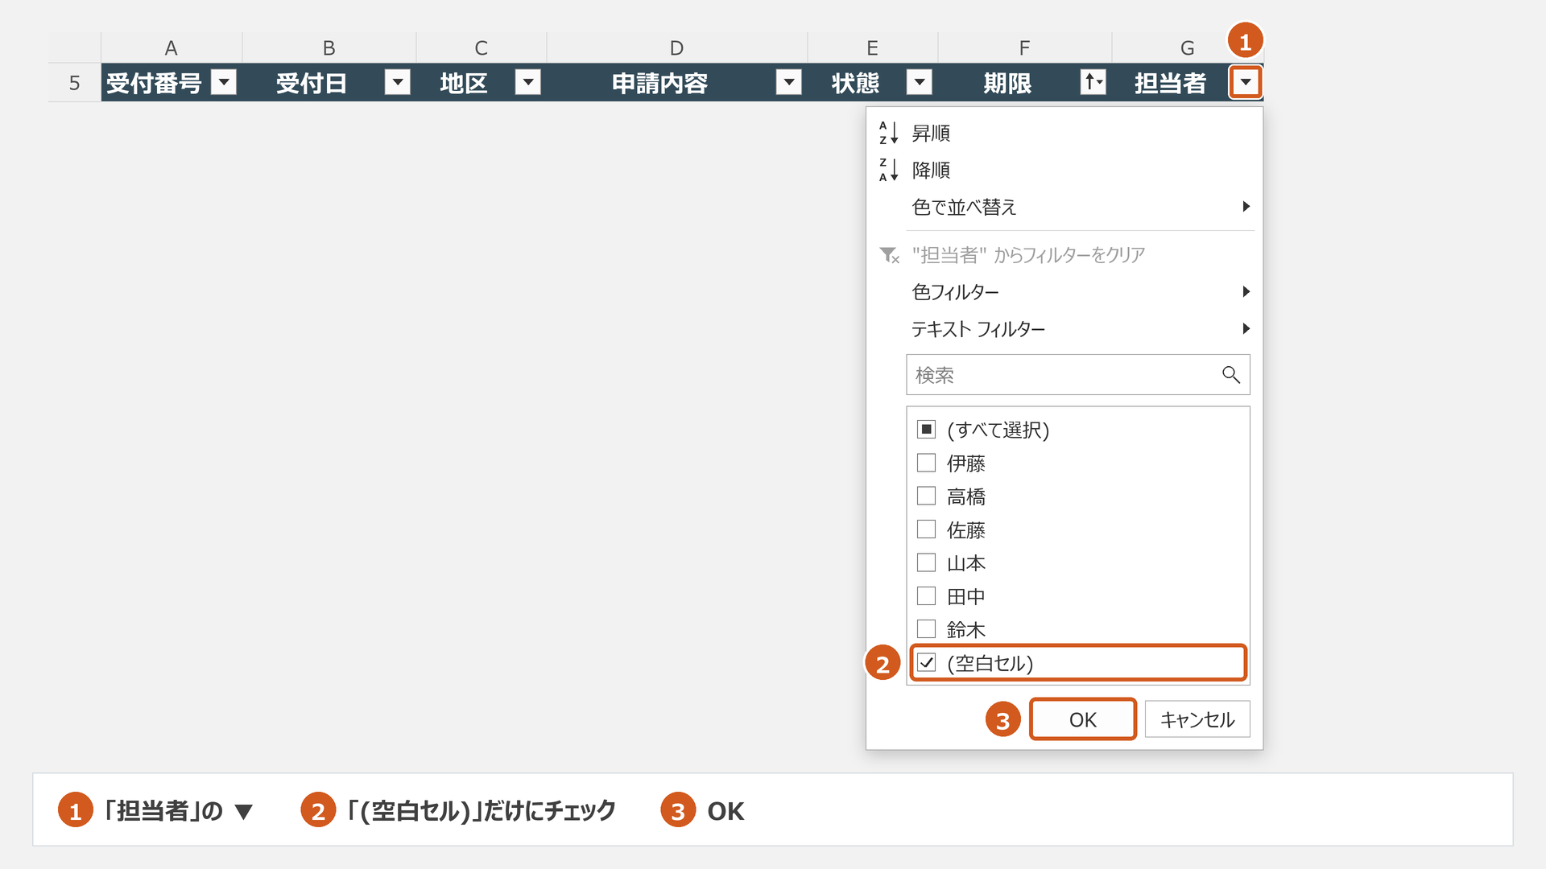The width and height of the screenshot is (1546, 869).
Task: Expand the 色フィルター submenu arrow
Action: 1246,292
